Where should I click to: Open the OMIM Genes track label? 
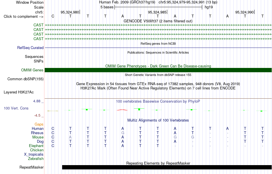(32, 70)
